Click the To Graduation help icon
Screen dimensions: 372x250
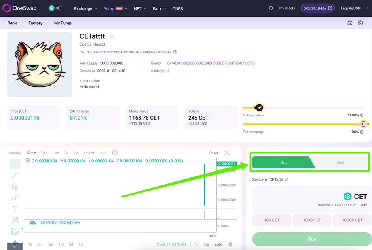(362, 115)
